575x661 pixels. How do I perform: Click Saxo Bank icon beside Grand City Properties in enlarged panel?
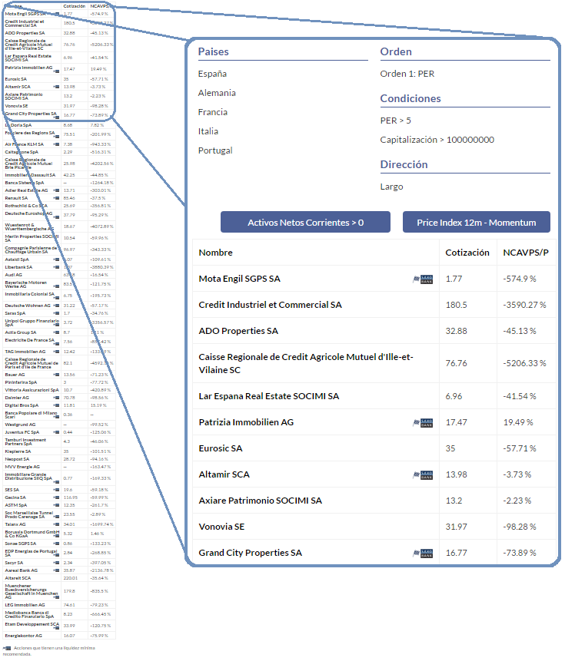[x=423, y=553]
